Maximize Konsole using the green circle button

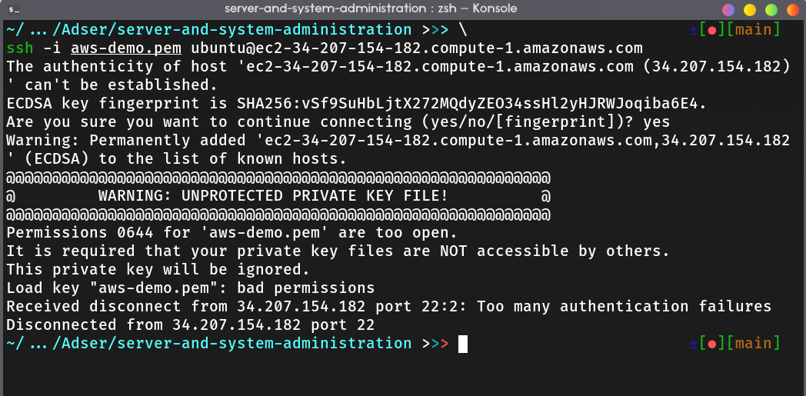coord(771,10)
